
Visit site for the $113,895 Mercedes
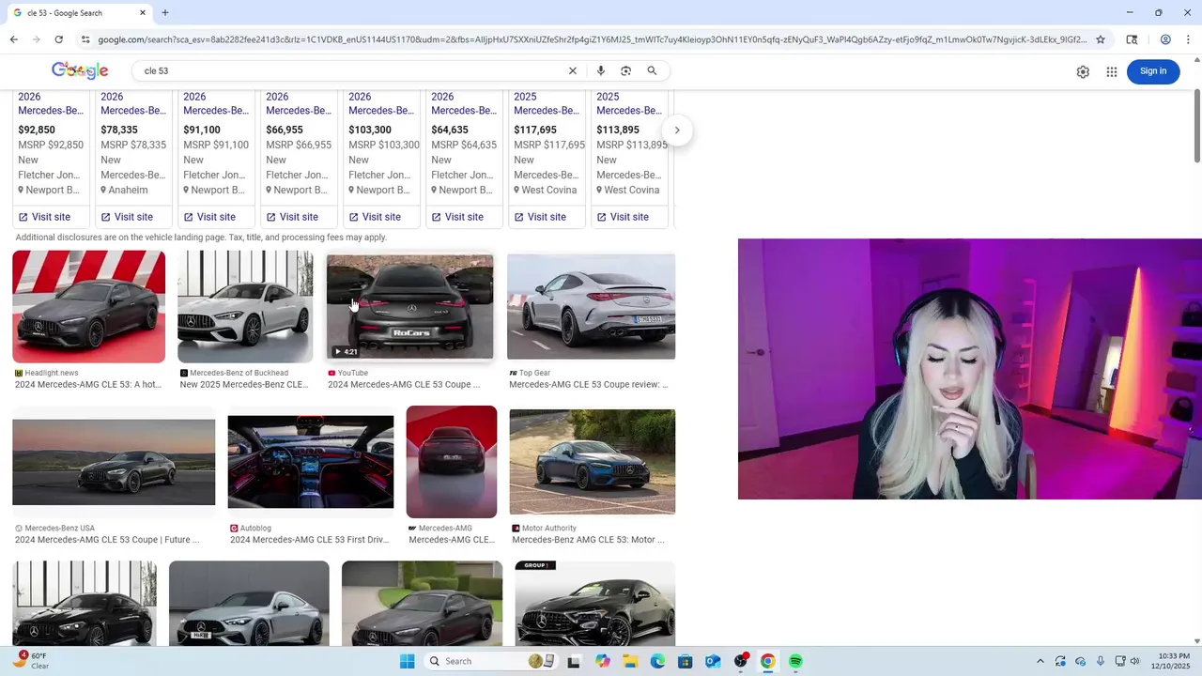click(x=623, y=217)
